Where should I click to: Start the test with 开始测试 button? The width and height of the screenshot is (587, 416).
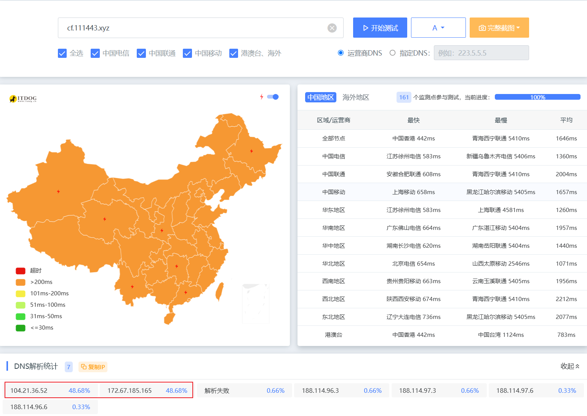tap(380, 28)
